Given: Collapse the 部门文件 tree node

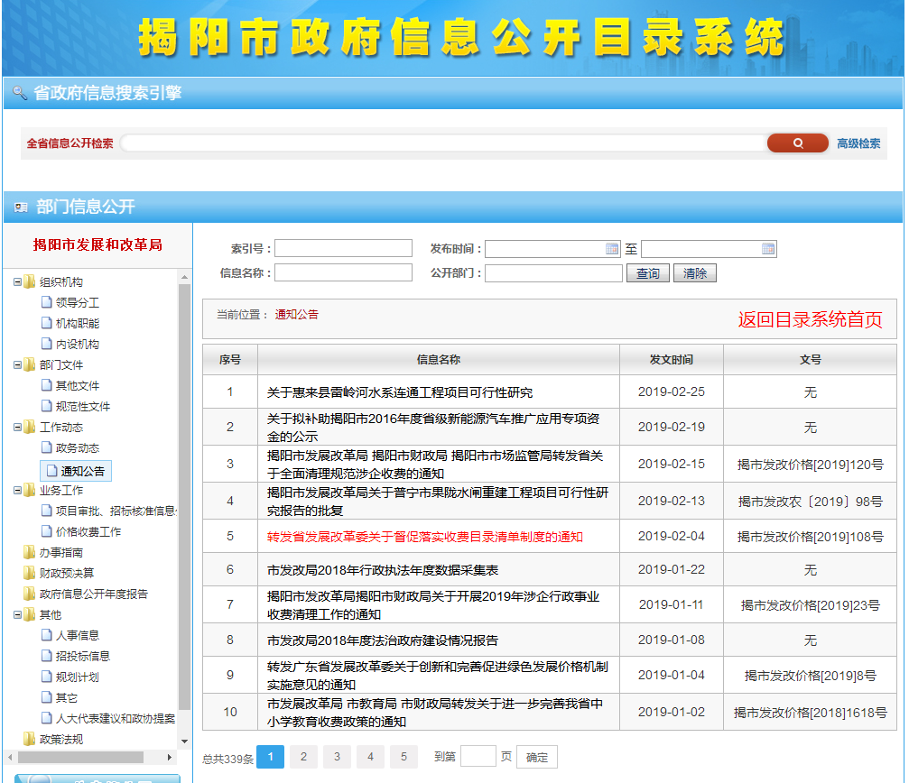Looking at the screenshot, I should 17,364.
